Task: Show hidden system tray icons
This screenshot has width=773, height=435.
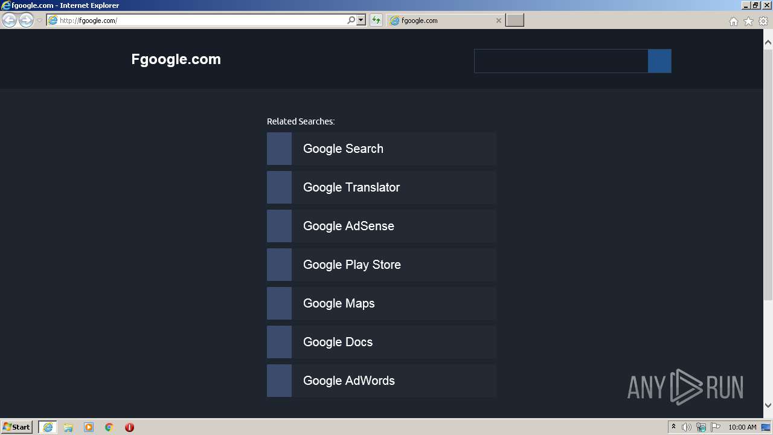Action: [673, 427]
